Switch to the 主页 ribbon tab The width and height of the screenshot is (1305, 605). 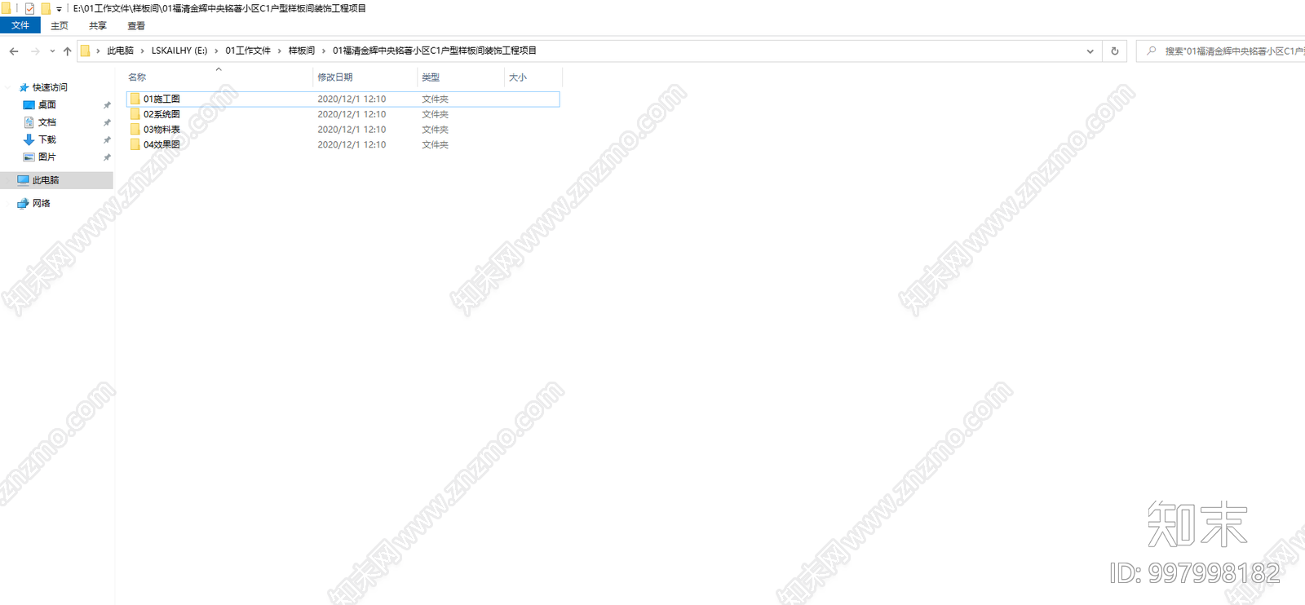(60, 25)
